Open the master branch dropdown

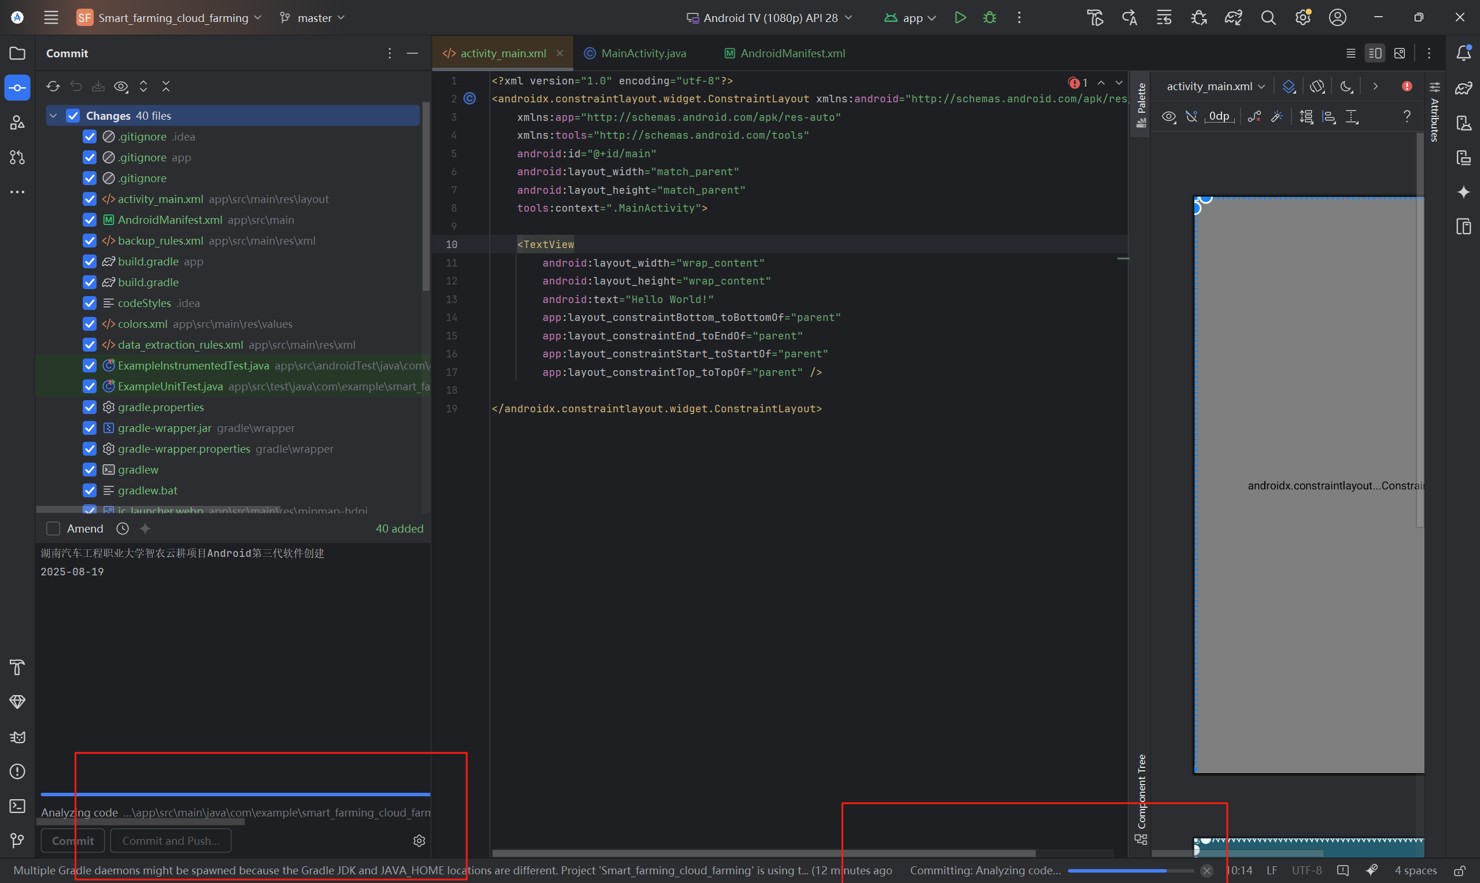[x=312, y=17]
